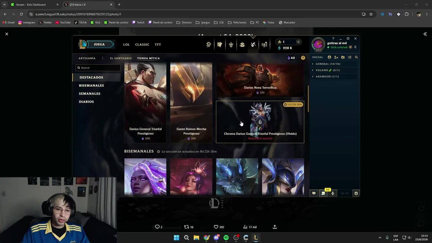
Task: Open the Chrome tab search dropdown
Action: [x=4, y=4]
